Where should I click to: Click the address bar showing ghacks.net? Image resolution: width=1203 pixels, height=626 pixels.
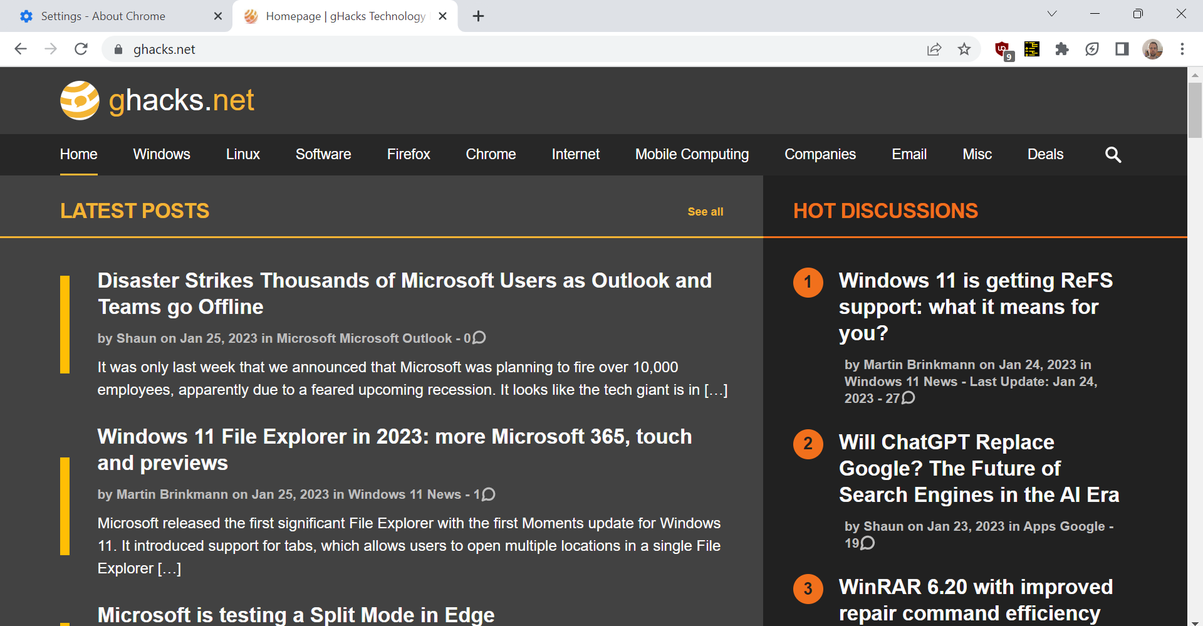click(514, 50)
